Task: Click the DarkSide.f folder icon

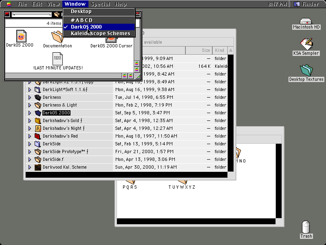Action: (37, 159)
